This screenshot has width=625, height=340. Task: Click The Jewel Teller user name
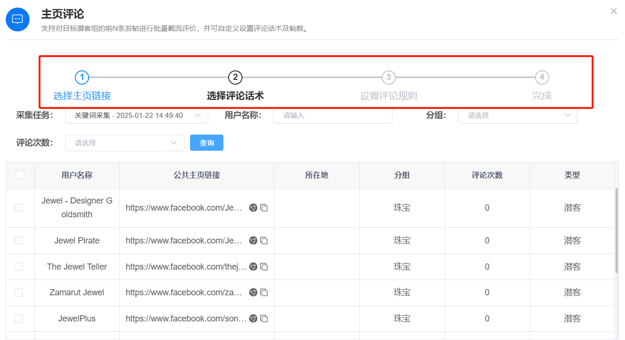click(x=77, y=267)
